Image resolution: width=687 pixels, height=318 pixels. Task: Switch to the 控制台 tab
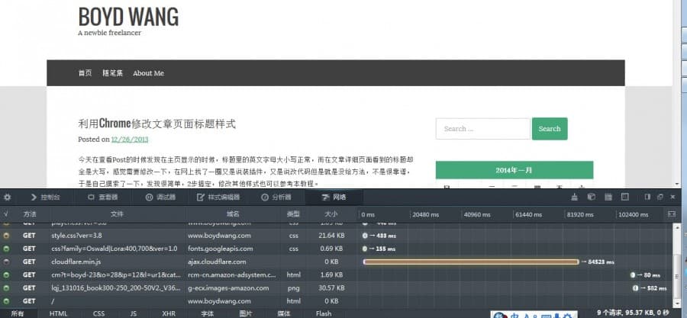coord(44,197)
